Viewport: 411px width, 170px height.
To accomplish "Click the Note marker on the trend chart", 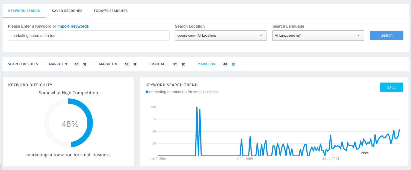I will click(365, 153).
